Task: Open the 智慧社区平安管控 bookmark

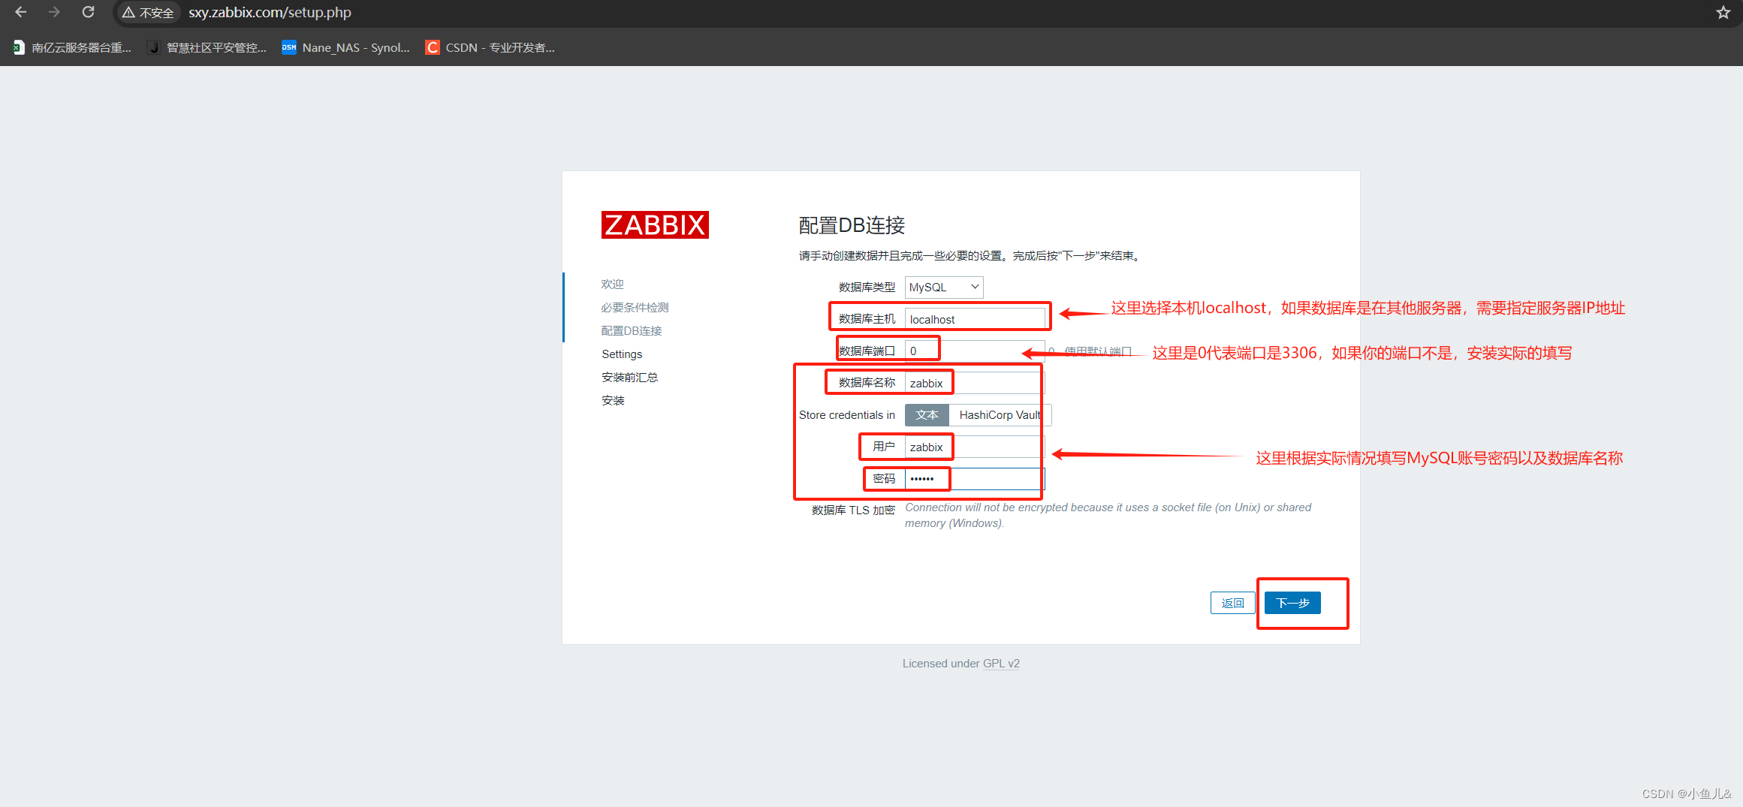Action: [x=207, y=47]
